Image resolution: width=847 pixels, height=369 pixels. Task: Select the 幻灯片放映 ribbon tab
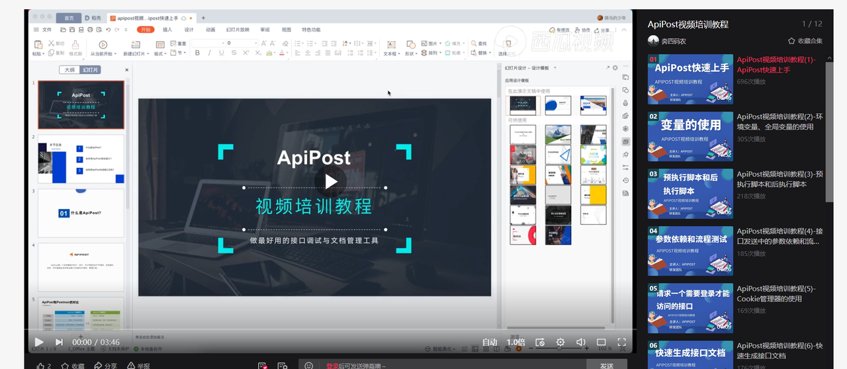point(238,29)
